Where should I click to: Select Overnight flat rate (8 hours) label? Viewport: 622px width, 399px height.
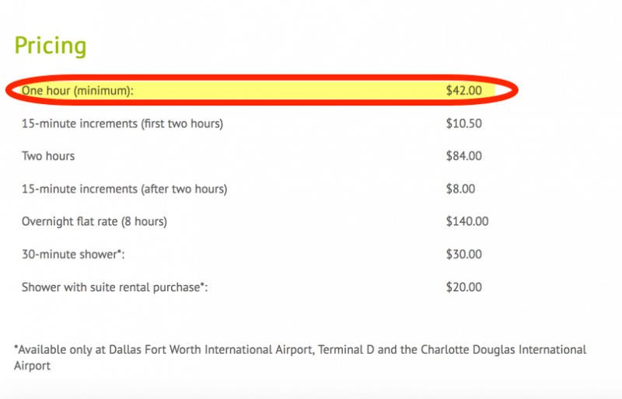94,221
